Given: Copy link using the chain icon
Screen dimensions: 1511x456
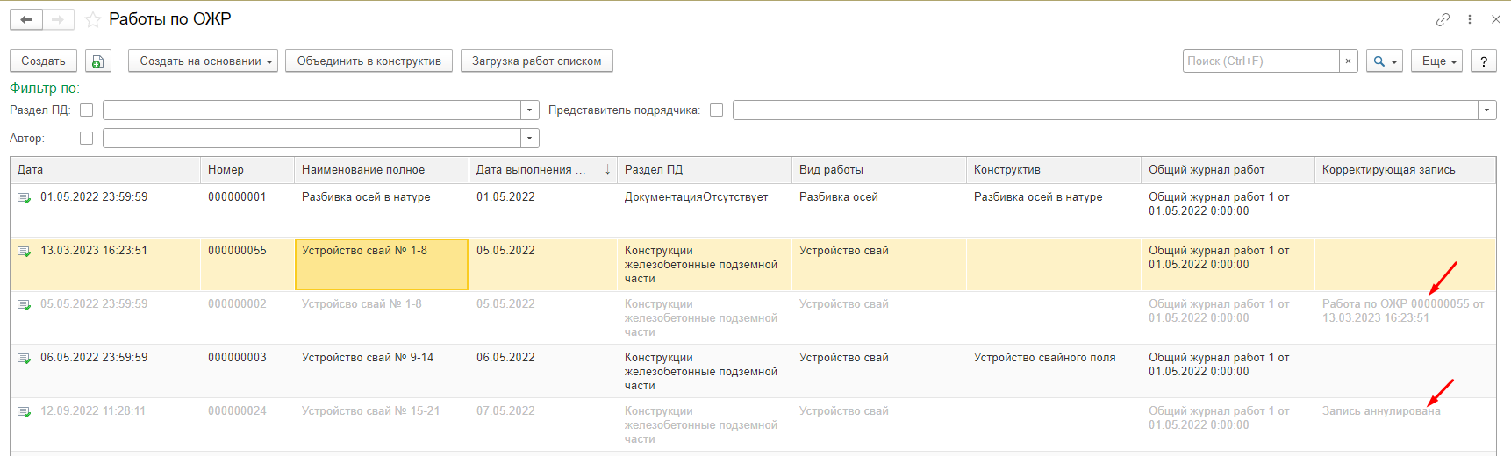Looking at the screenshot, I should click(1443, 19).
